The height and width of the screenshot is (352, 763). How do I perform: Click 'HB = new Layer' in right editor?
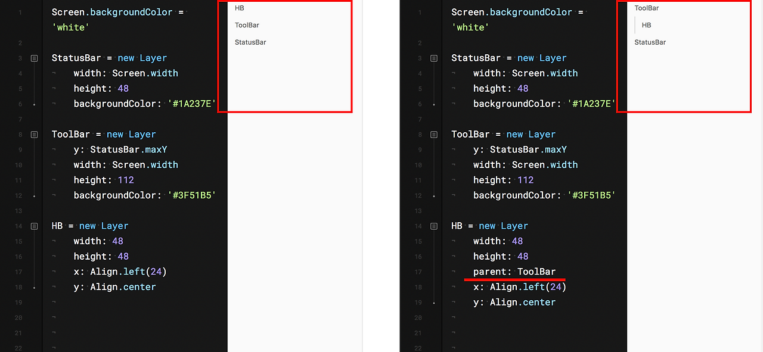click(x=490, y=226)
